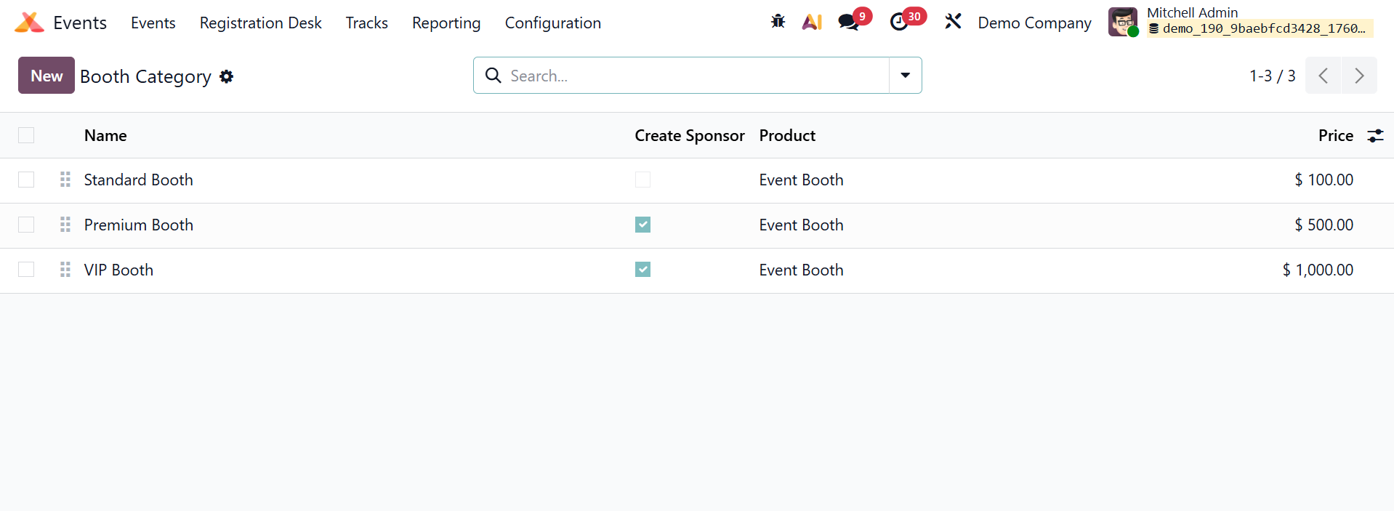This screenshot has height=511, width=1394.
Task: Expand the search filter dropdown arrow
Action: 905,76
